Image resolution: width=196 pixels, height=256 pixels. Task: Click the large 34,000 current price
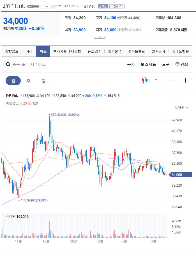coord(16,21)
